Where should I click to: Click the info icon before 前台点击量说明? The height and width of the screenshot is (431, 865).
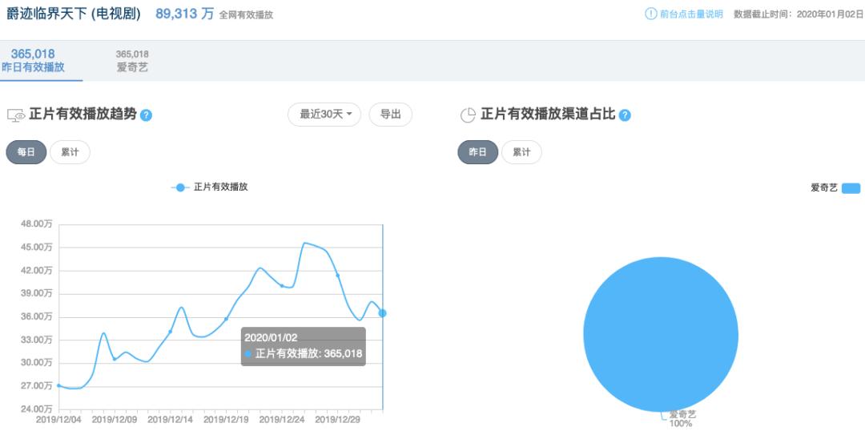651,14
